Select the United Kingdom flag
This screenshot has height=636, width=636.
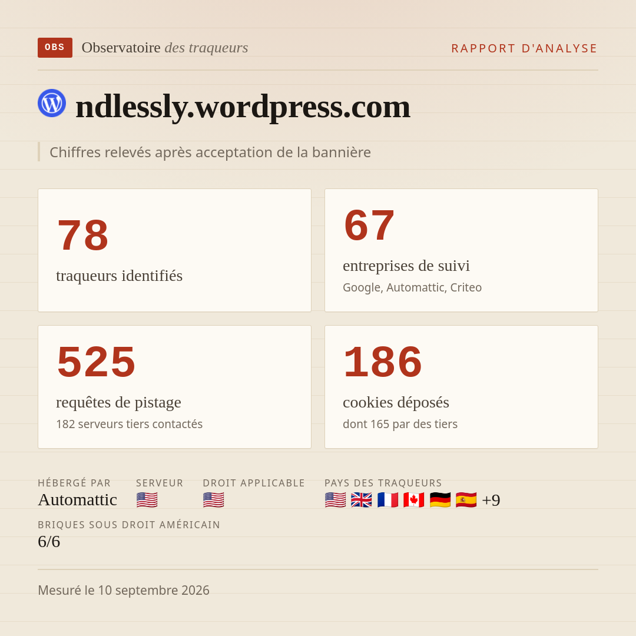pos(362,500)
